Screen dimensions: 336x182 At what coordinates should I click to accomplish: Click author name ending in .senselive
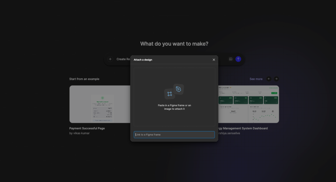(x=229, y=133)
